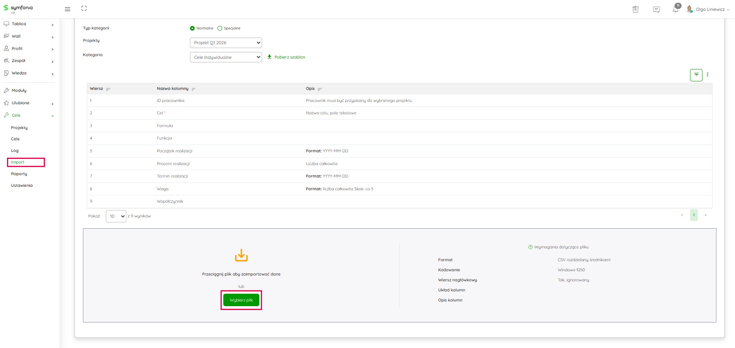Open Ustawienia in the sidebar menu
The image size is (735, 348).
pyautogui.click(x=22, y=186)
